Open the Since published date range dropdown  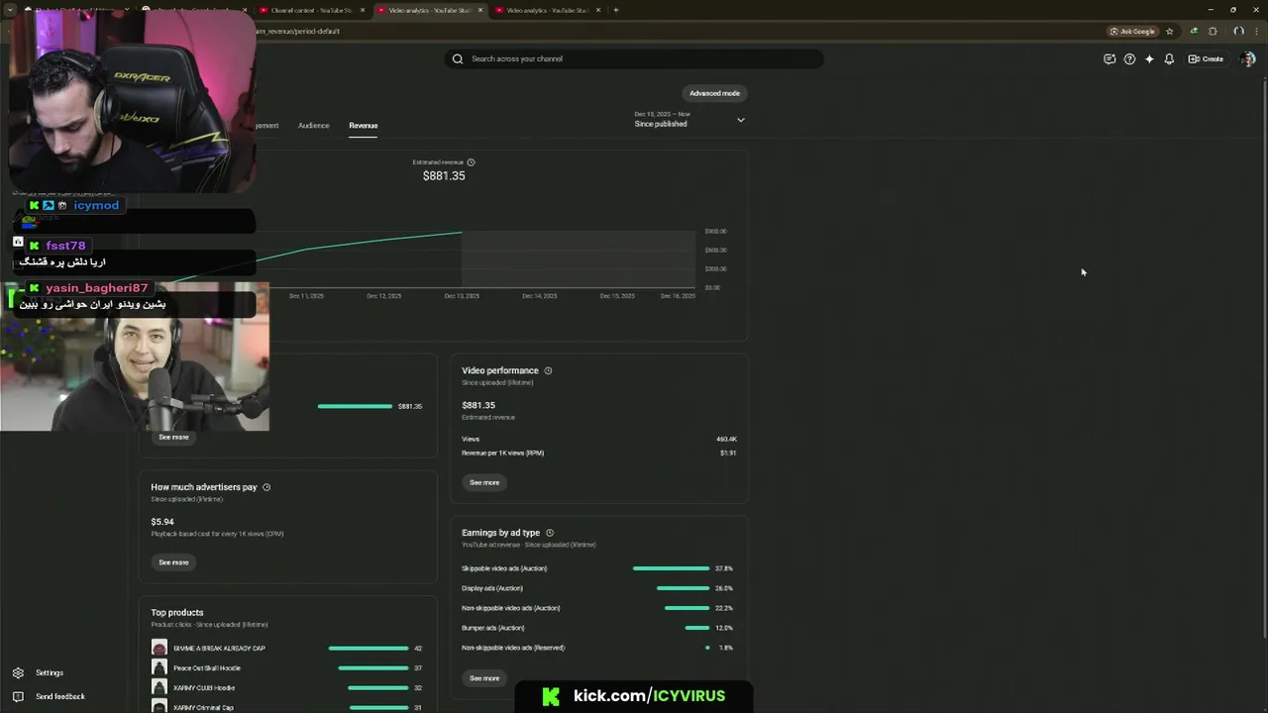[689, 119]
